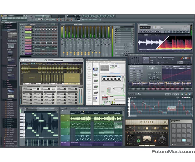Open the program selector dropdown in DirectWave header
Screen dimensions: 195x162
point(55,61)
